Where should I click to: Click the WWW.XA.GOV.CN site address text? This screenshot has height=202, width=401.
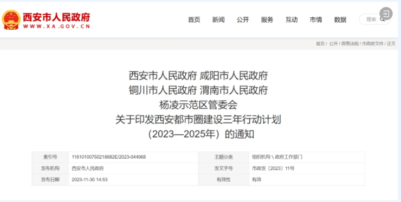pyautogui.click(x=56, y=27)
